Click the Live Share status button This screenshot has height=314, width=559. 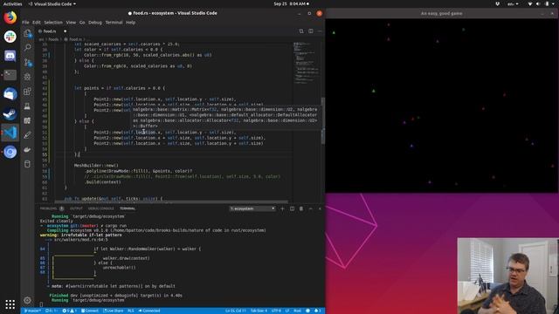tap(113, 311)
